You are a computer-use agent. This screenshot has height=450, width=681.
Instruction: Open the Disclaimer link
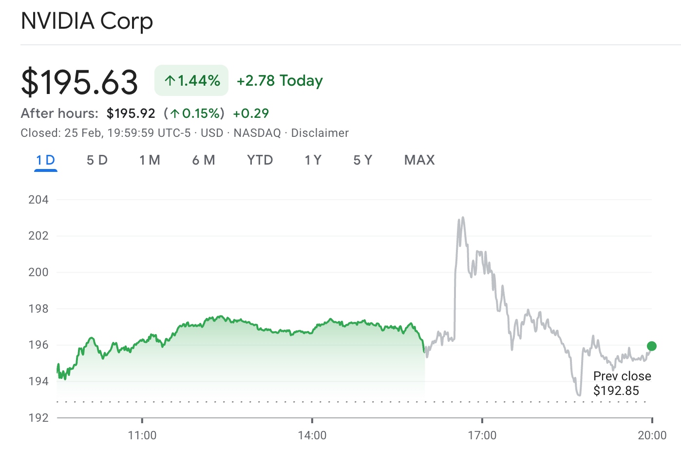[x=320, y=132]
